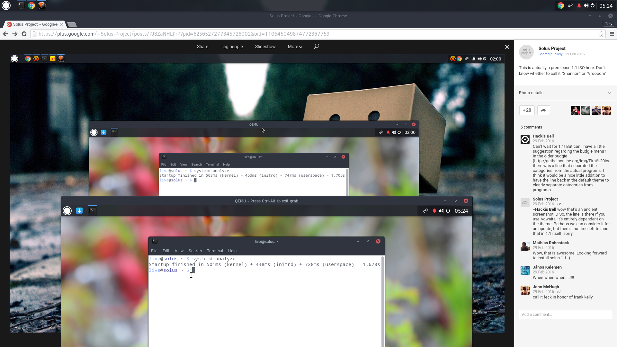
Task: Reload the Google+ page
Action: click(x=24, y=34)
